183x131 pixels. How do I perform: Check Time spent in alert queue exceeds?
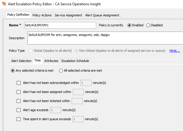tap(18, 119)
